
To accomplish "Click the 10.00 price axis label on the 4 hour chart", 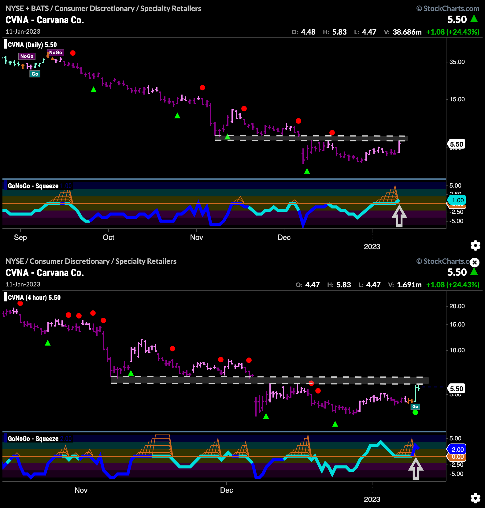I will click(457, 350).
